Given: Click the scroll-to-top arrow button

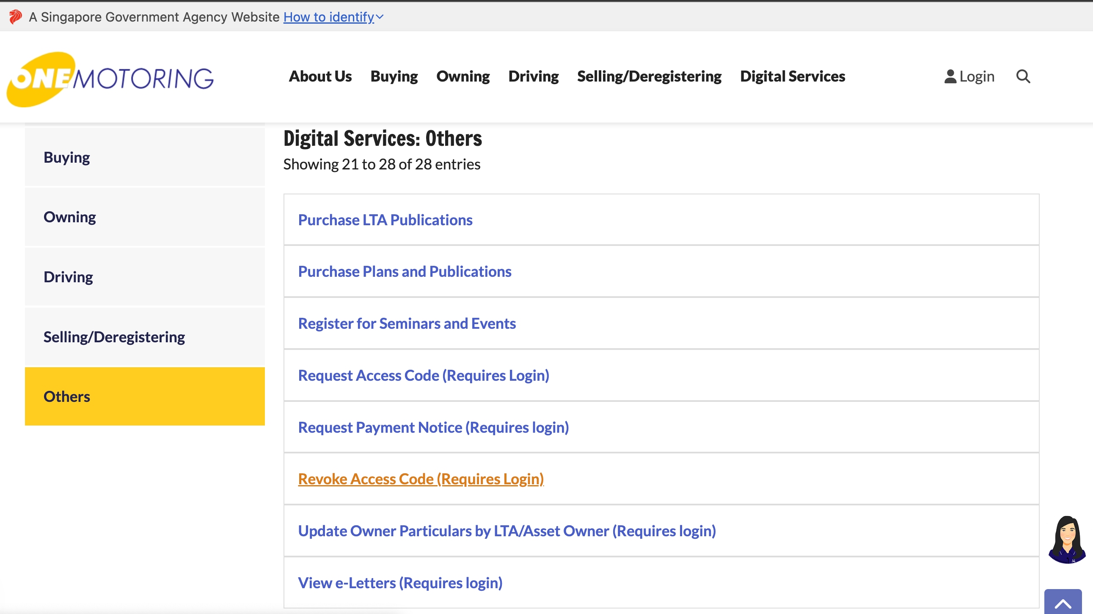Looking at the screenshot, I should (1063, 603).
